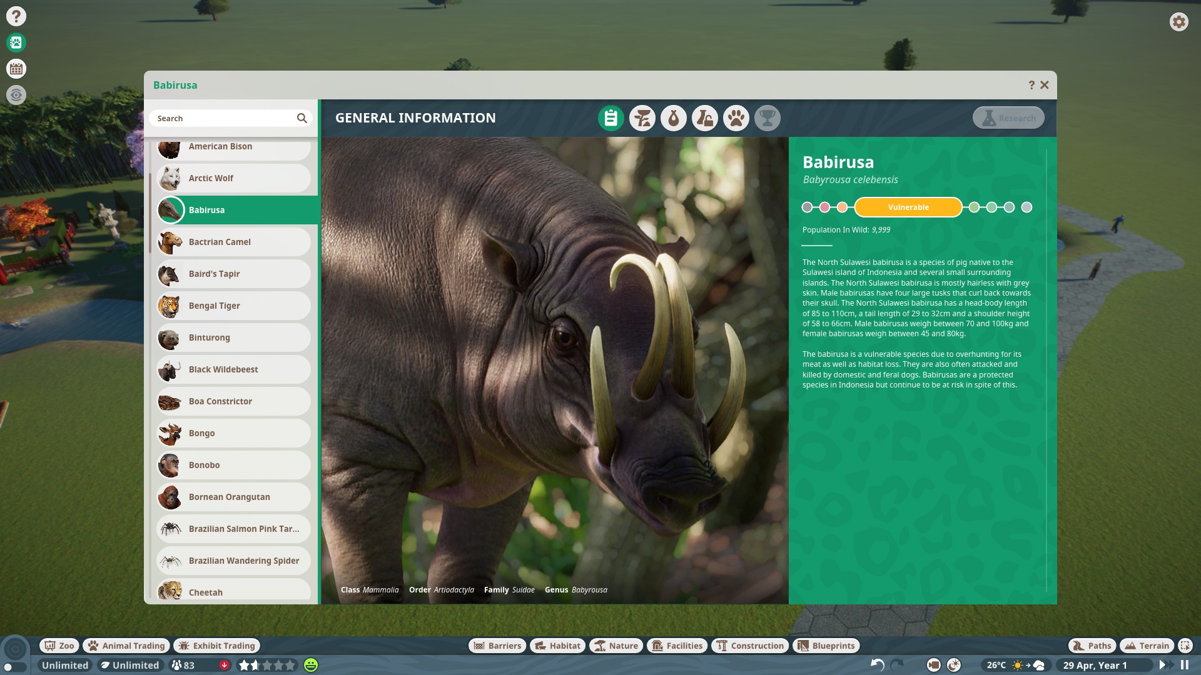The width and height of the screenshot is (1201, 675).
Task: Select the General Information clipboard tab
Action: (611, 118)
